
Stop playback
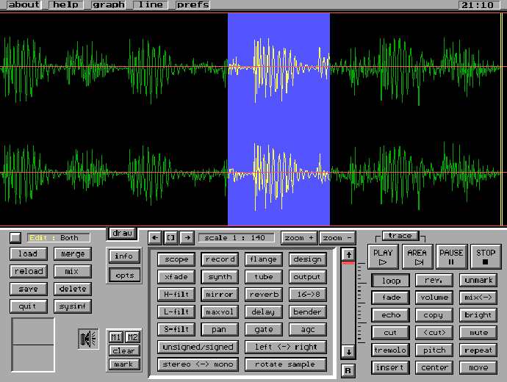click(x=486, y=256)
